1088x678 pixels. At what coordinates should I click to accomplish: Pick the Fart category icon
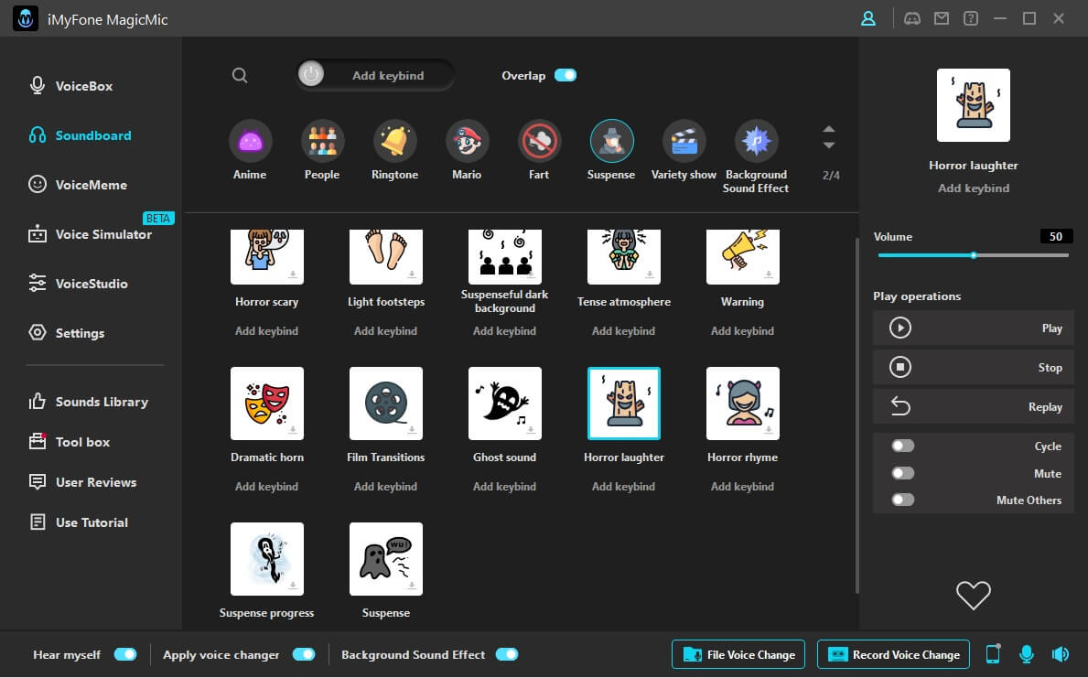(539, 141)
